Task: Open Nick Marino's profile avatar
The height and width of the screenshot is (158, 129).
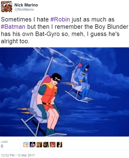Action: pos(6,6)
